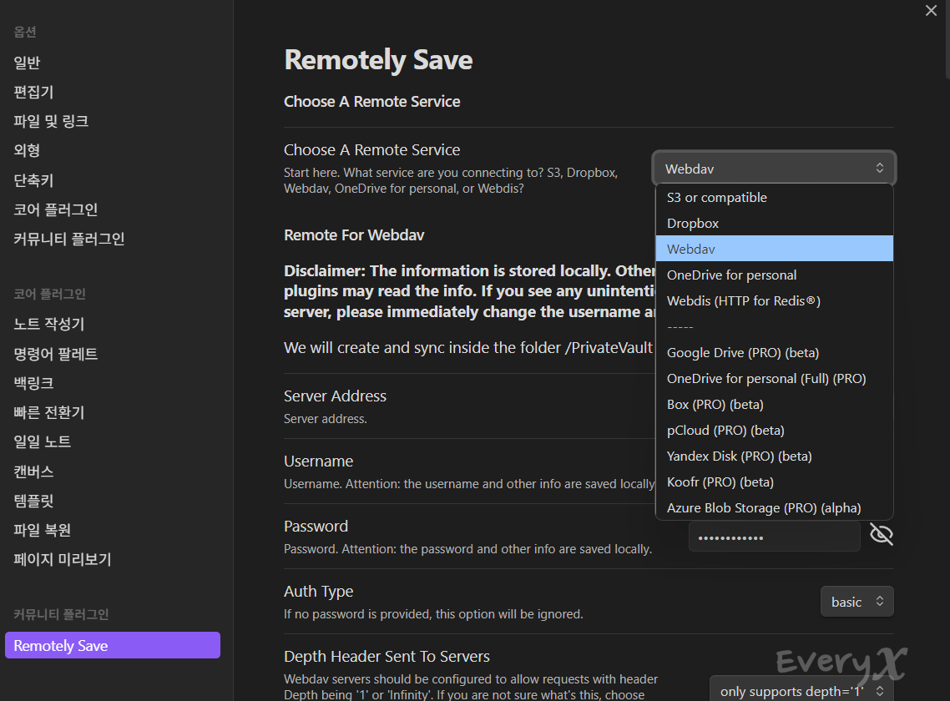This screenshot has width=950, height=701.
Task: Click the Server Address label
Action: click(x=335, y=396)
